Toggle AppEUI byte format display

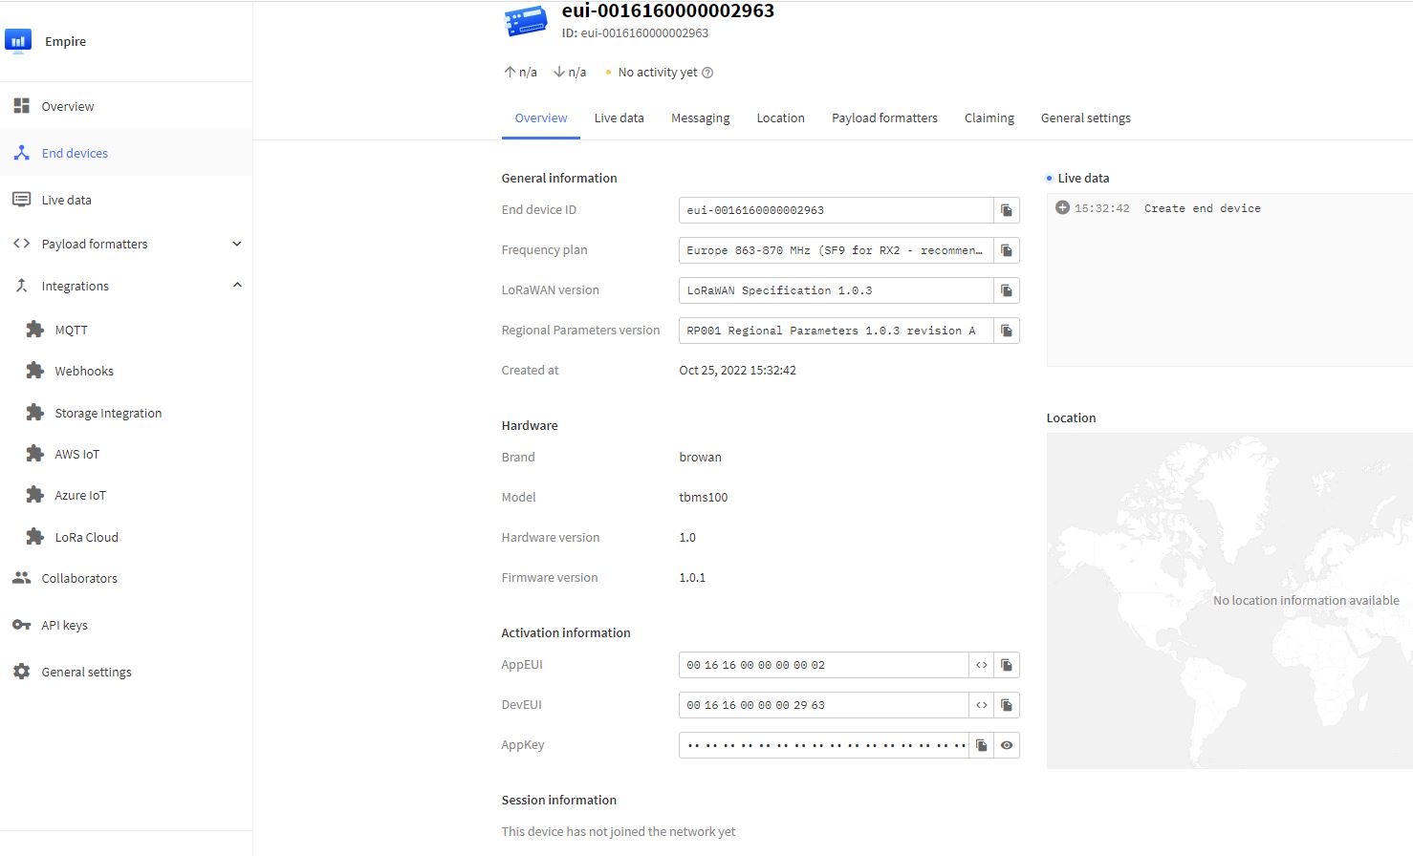pyautogui.click(x=981, y=665)
